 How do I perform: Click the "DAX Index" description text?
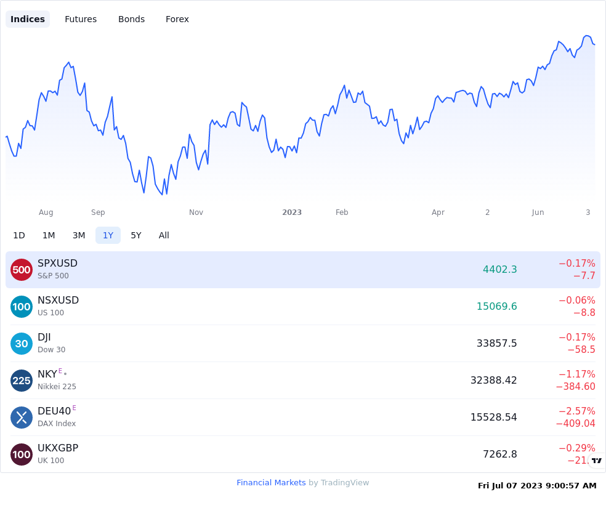click(x=57, y=424)
